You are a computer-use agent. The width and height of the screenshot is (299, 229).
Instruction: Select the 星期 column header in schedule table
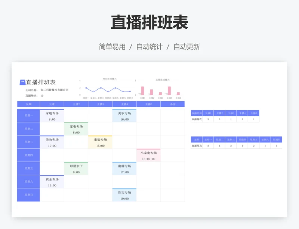click(x=29, y=104)
